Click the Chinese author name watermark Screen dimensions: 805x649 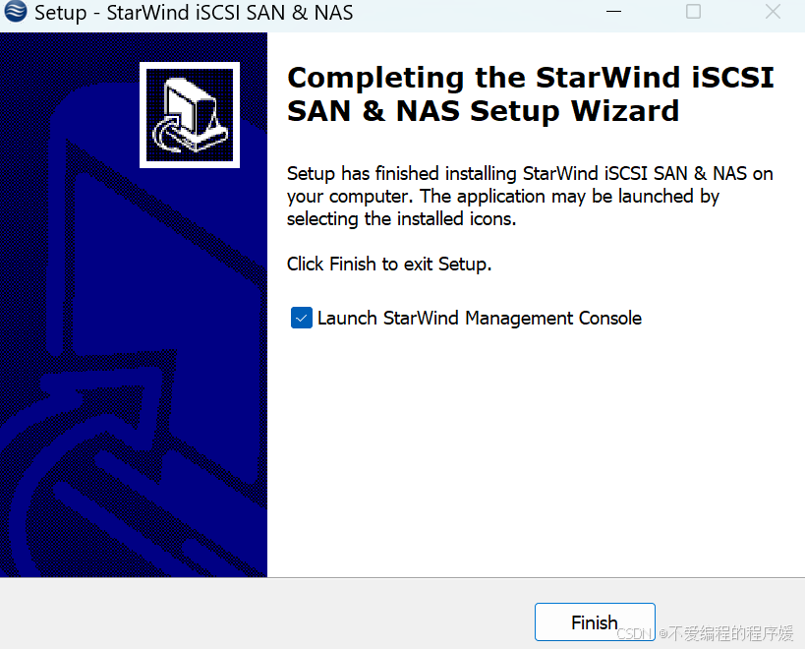pos(730,633)
